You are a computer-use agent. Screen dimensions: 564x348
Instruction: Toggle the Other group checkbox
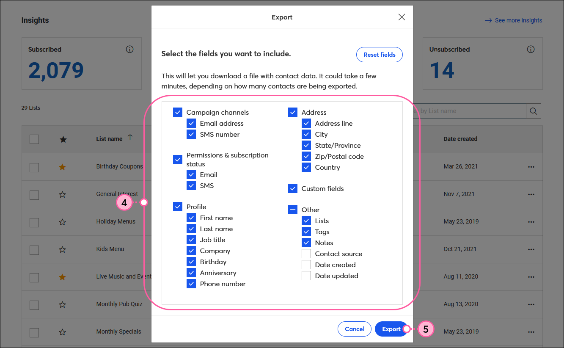pyautogui.click(x=293, y=210)
